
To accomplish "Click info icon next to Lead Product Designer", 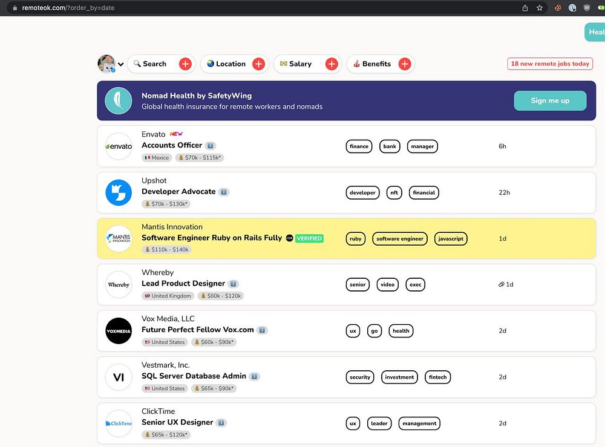I will point(233,284).
